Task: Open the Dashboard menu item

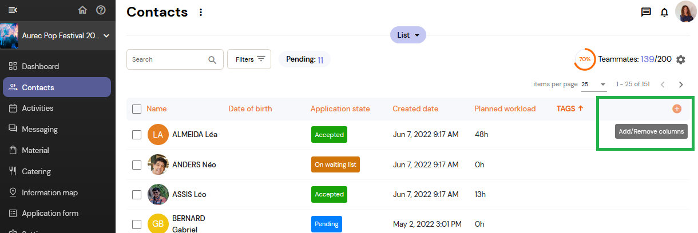Action: (57, 66)
